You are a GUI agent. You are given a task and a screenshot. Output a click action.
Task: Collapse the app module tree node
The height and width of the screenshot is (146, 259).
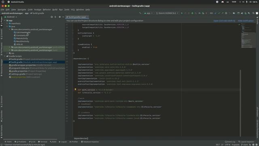click(x=5, y=21)
